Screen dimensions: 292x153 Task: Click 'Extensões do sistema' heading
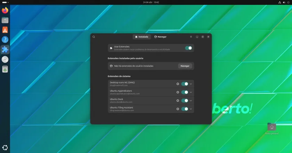point(119,76)
